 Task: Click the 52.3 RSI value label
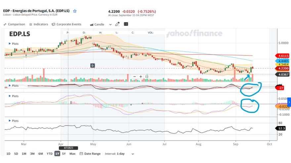pyautogui.click(x=281, y=128)
